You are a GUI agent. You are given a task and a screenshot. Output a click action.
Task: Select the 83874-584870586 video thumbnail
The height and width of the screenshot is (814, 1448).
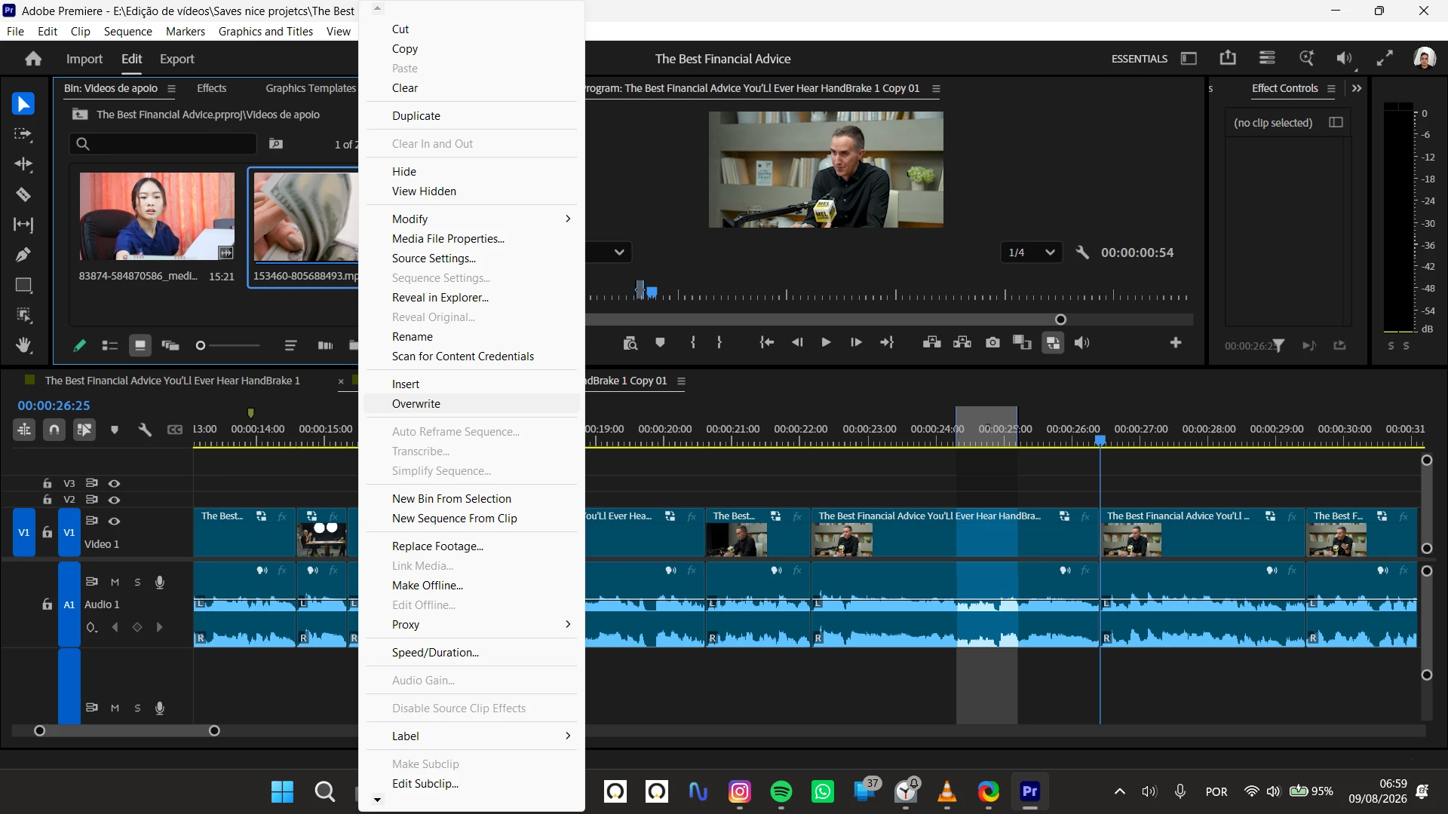[157, 216]
